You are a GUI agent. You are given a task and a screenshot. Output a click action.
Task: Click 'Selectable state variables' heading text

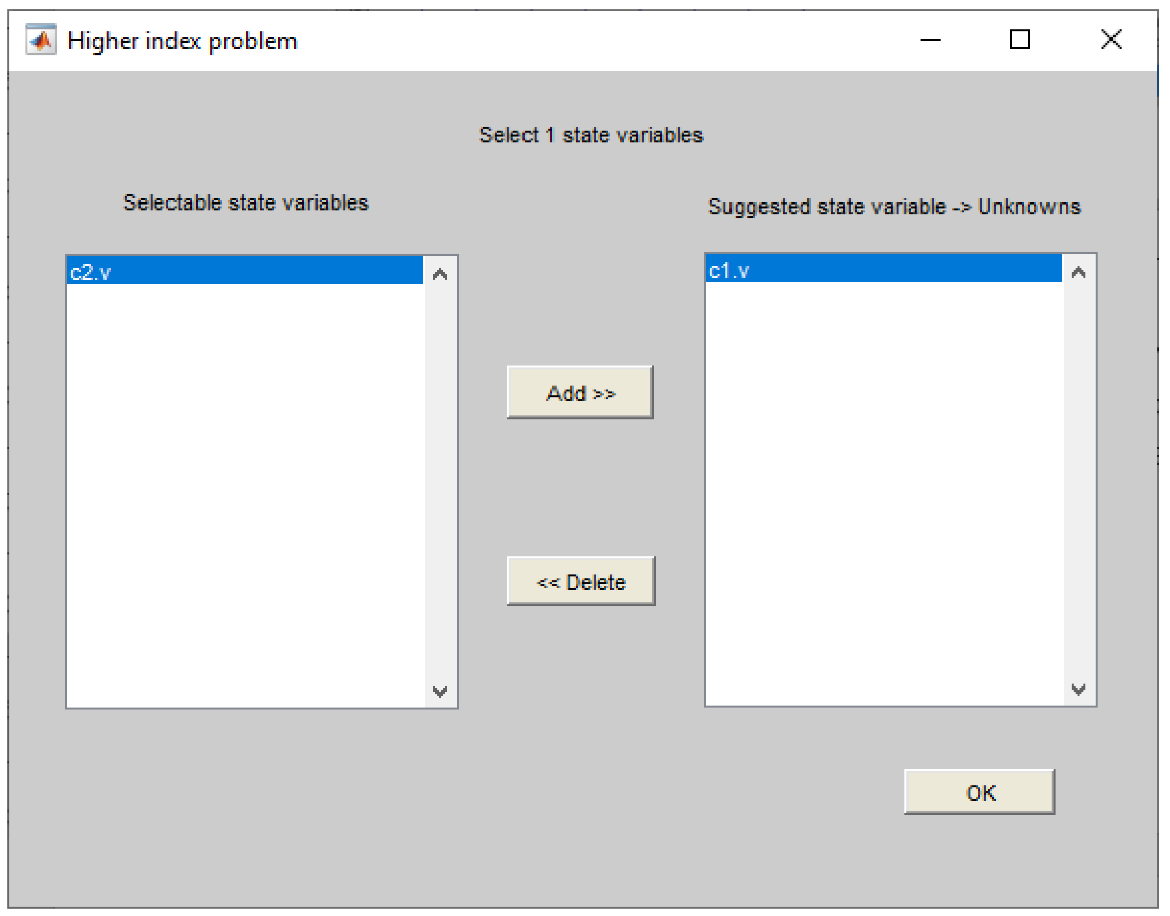pyautogui.click(x=246, y=203)
